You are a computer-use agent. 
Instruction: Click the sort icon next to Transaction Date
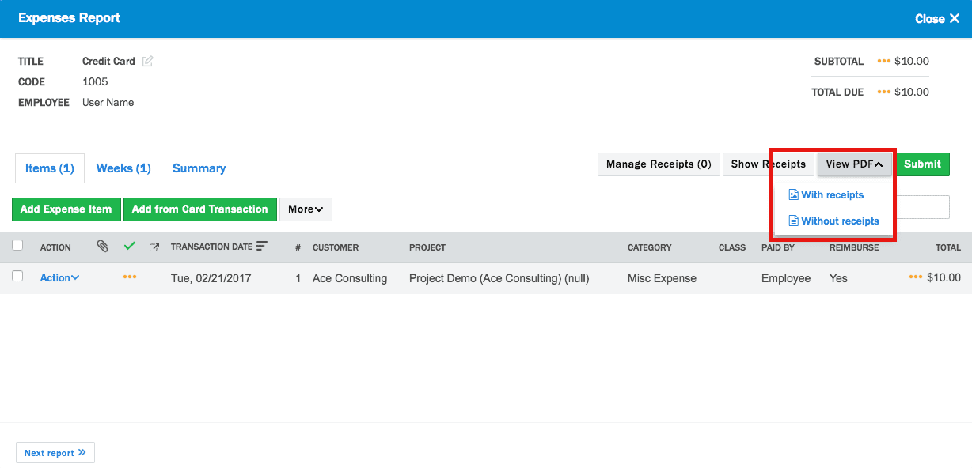pos(262,247)
